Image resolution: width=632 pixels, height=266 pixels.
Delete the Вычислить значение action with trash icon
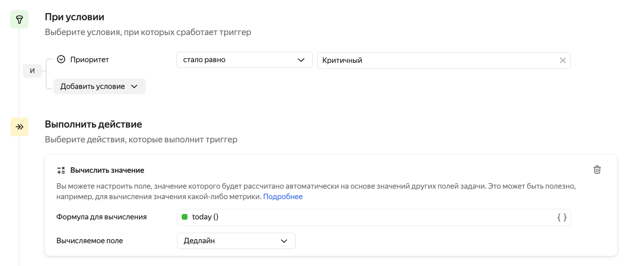point(597,170)
